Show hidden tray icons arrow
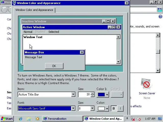 tap(127, 118)
